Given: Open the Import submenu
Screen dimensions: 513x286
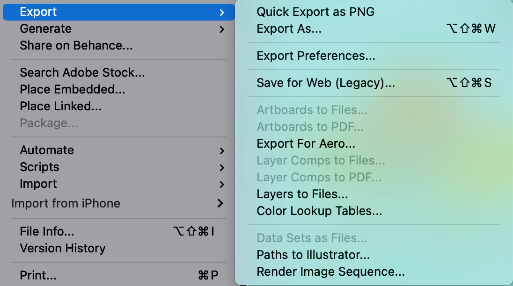Looking at the screenshot, I should coord(119,184).
